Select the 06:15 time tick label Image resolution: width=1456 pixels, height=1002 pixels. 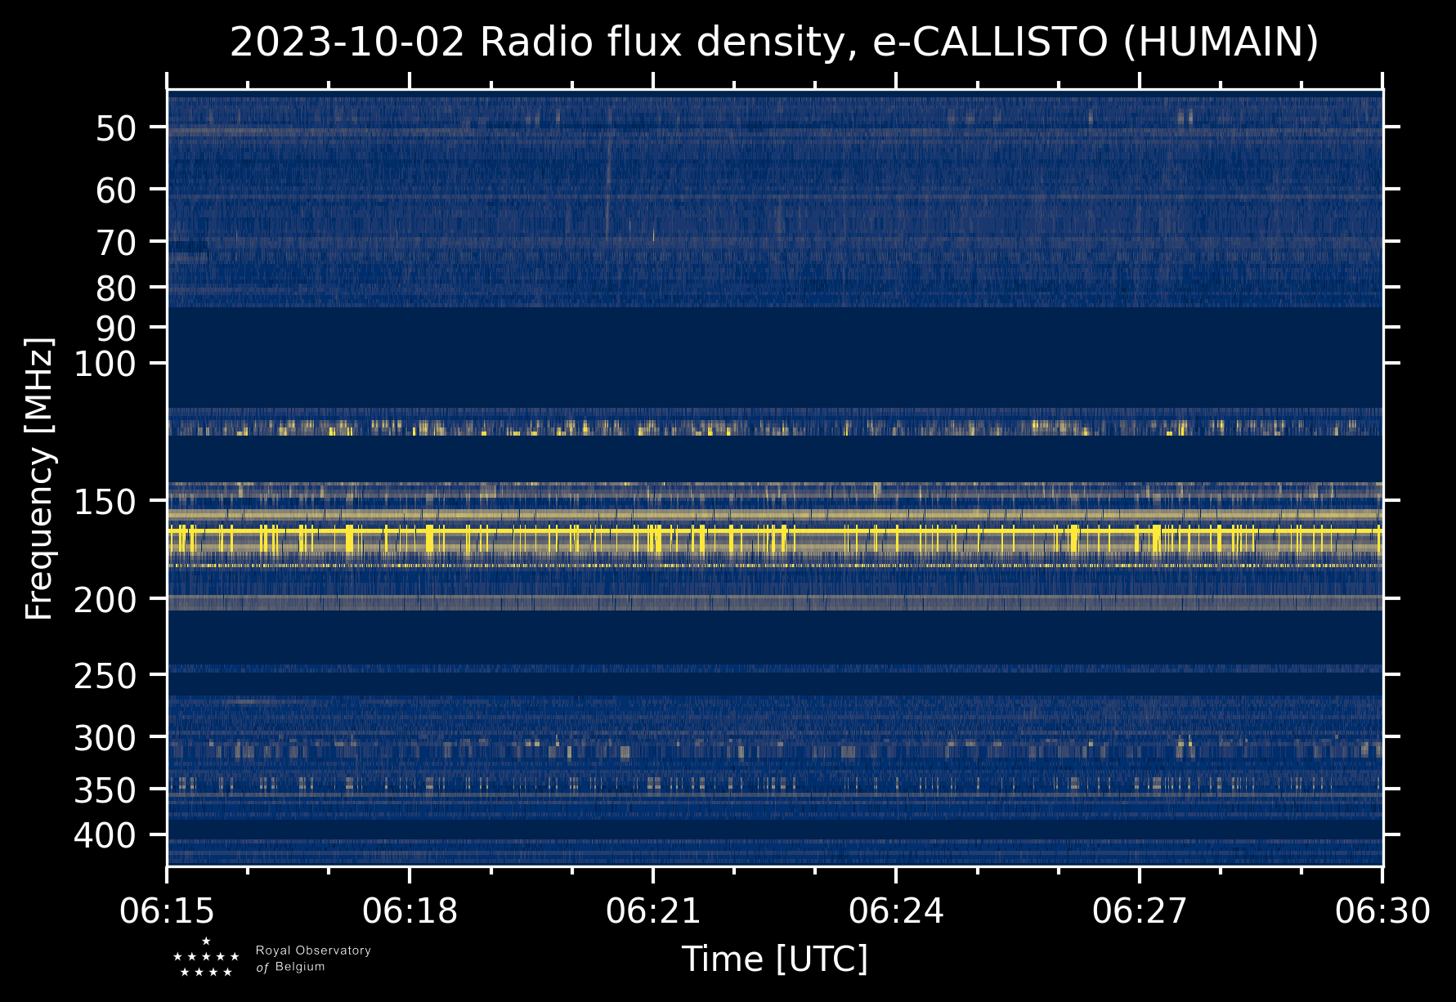[168, 910]
